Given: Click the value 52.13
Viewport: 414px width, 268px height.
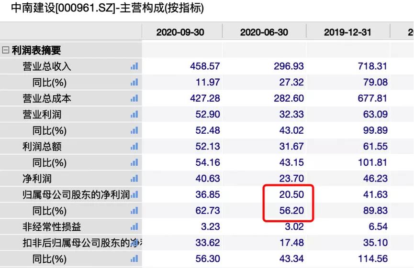Looking at the screenshot, I should 208,146.
